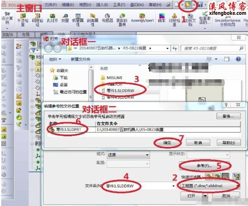Click the Open document icon in main toolbar

(x=188, y=5)
